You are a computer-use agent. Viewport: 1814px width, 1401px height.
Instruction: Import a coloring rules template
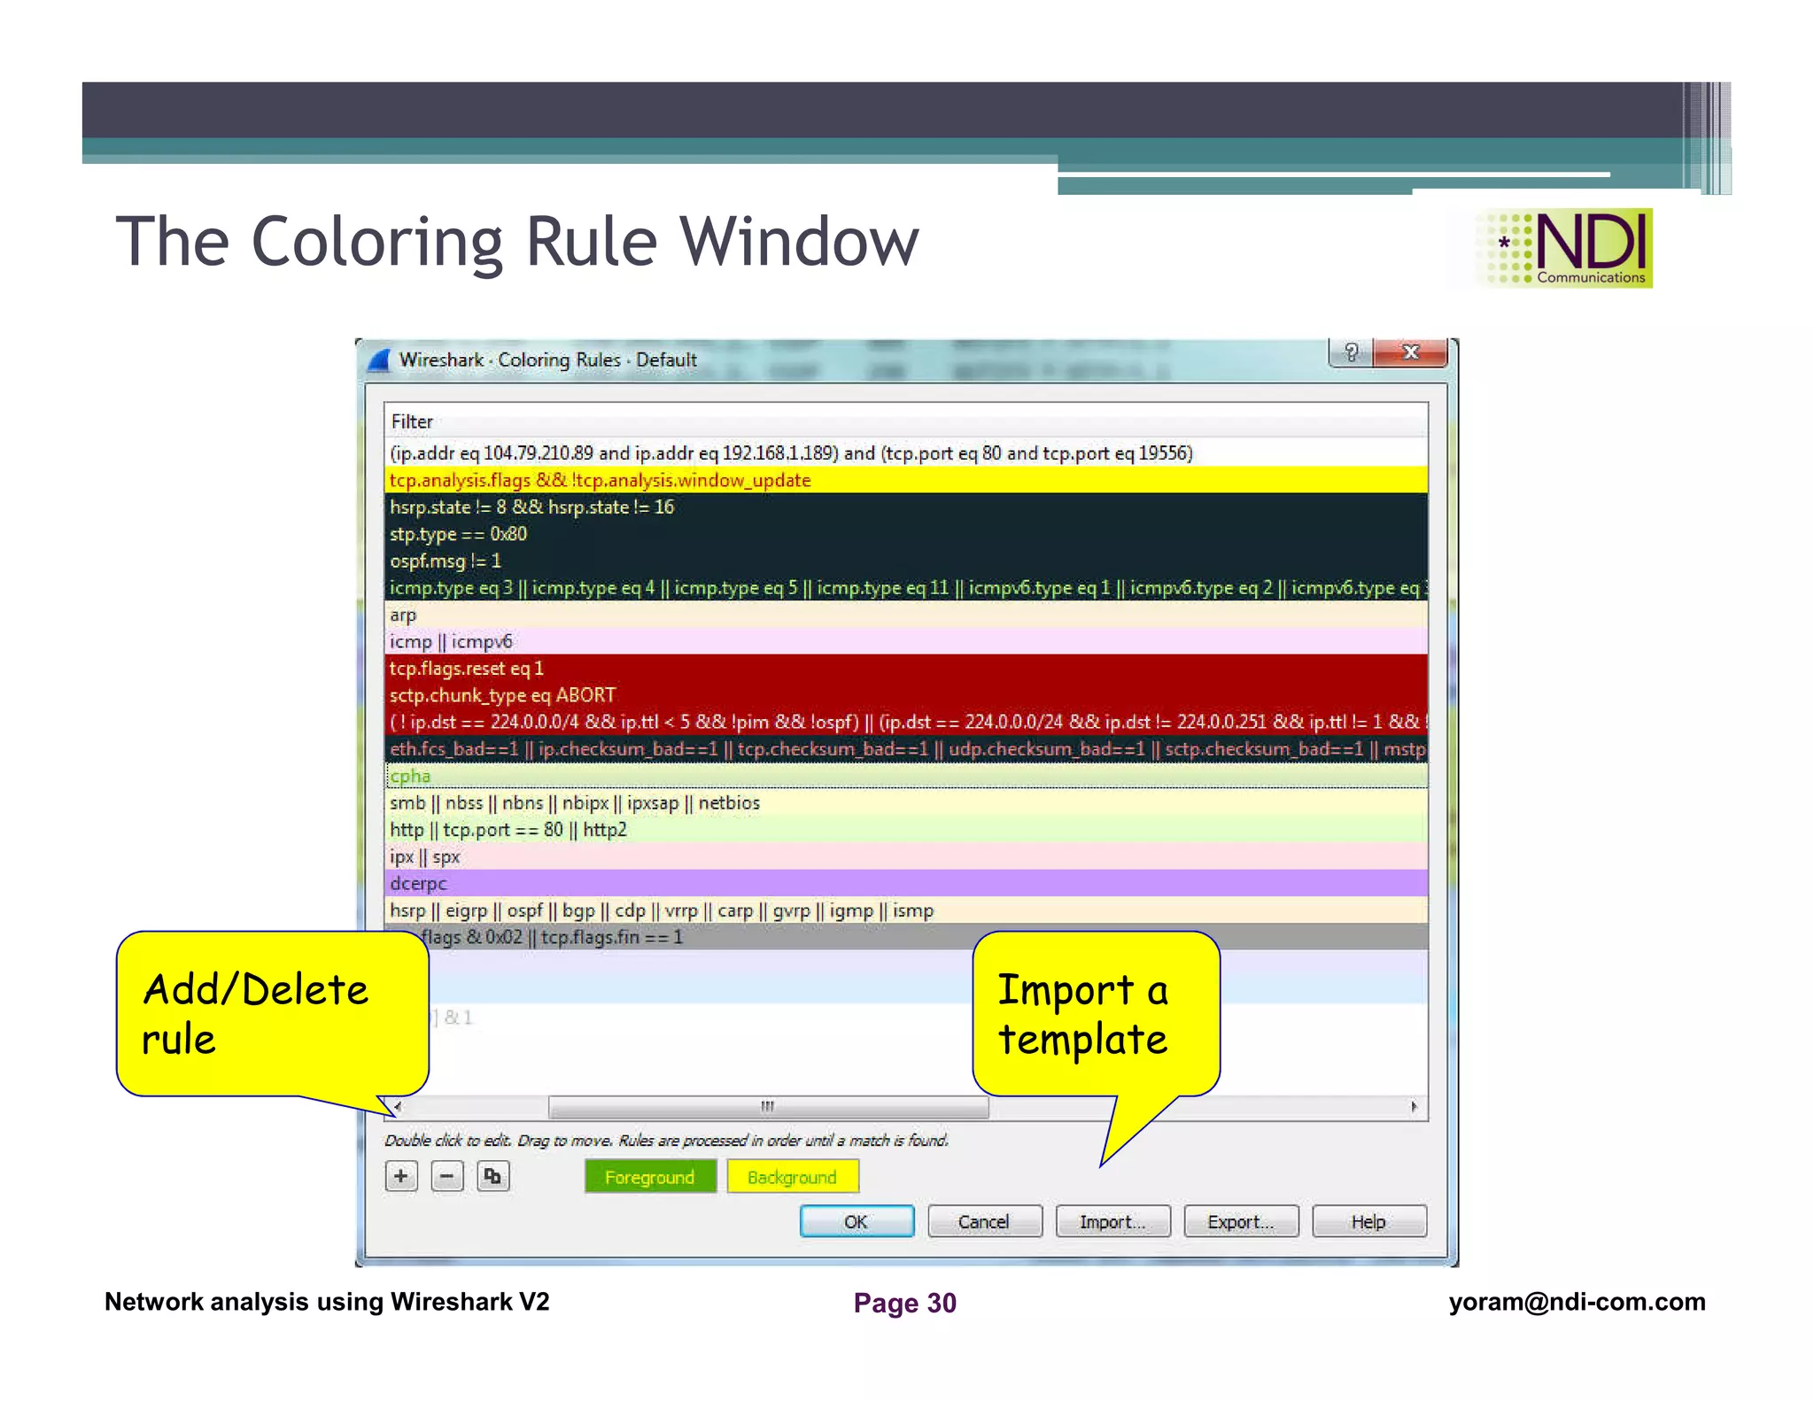coord(1112,1221)
